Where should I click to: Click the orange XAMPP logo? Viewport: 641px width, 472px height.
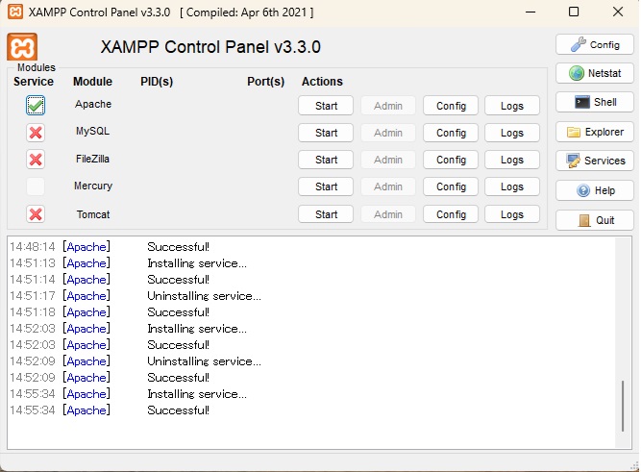click(22, 47)
